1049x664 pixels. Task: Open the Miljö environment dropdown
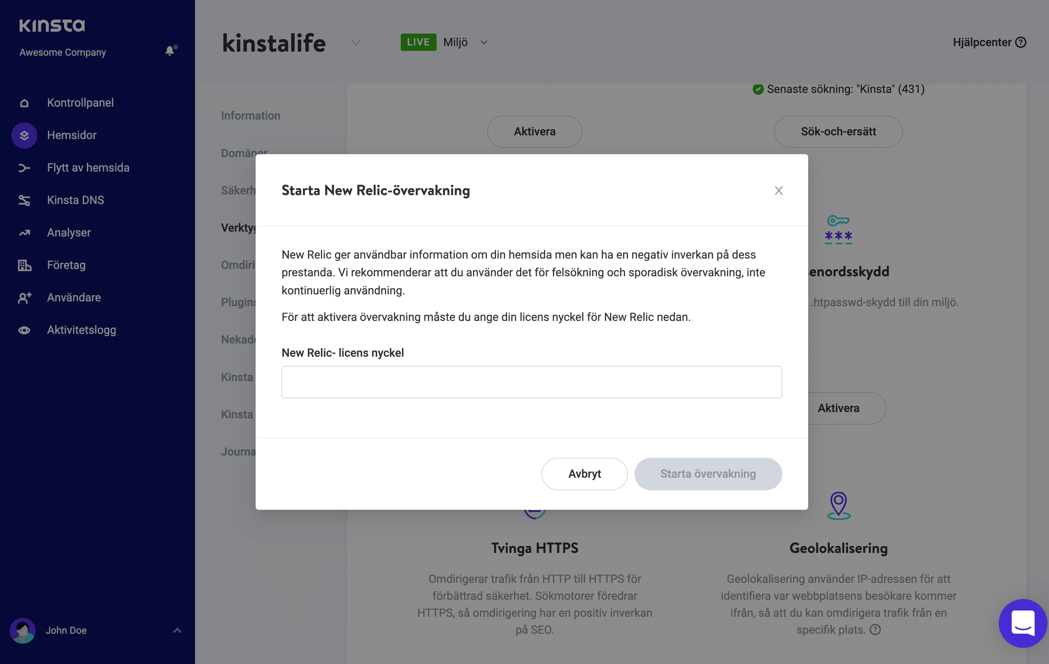484,43
